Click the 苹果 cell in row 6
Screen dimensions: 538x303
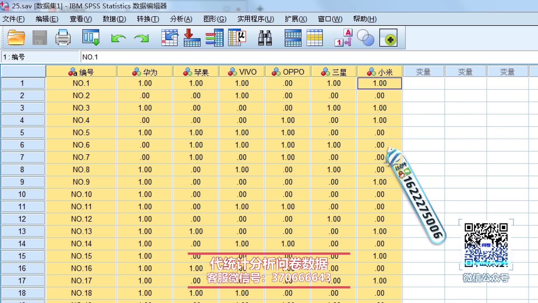[196, 145]
